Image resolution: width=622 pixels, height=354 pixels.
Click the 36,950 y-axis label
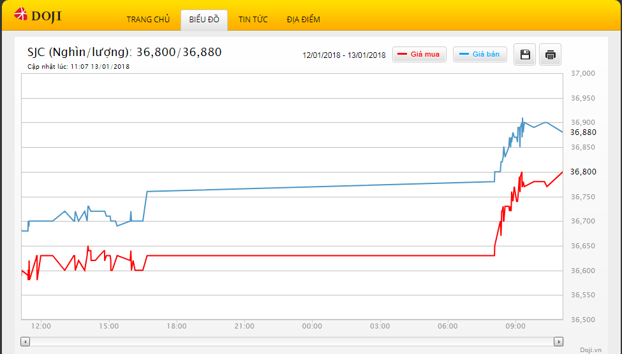point(583,98)
